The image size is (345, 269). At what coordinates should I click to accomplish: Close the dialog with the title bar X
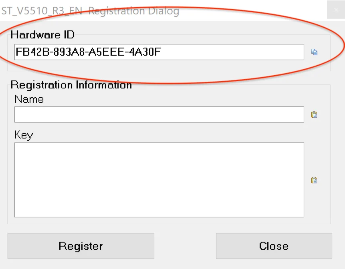click(x=336, y=10)
